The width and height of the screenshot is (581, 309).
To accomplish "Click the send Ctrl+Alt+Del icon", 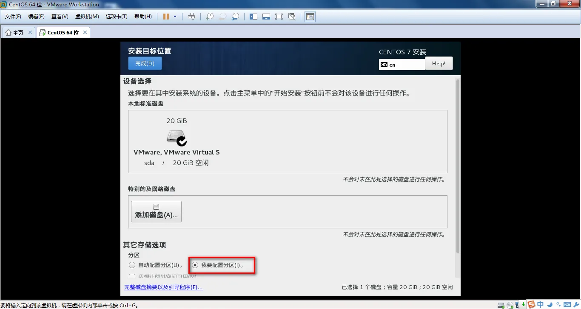I will click(x=191, y=17).
